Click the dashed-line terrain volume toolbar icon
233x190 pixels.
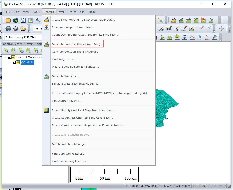(x=196, y=20)
